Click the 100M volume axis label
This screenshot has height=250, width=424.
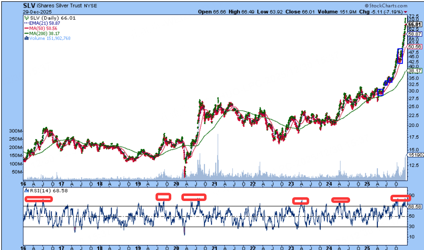[x=16, y=164]
